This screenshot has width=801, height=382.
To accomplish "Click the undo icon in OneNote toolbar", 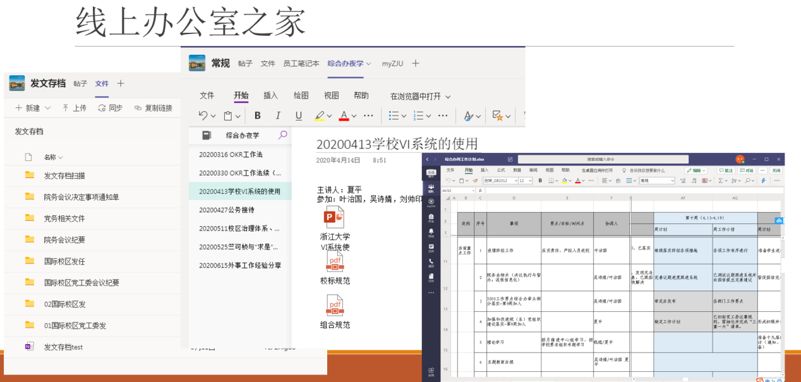I will [203, 116].
